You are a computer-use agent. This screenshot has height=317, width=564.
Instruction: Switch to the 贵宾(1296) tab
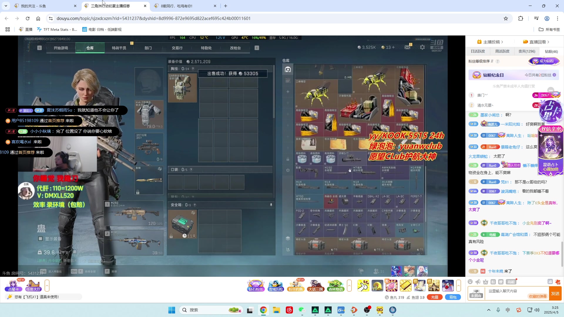click(527, 51)
